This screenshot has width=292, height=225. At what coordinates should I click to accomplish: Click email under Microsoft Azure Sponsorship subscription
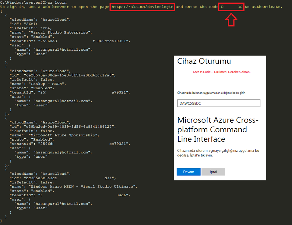tap(62, 152)
